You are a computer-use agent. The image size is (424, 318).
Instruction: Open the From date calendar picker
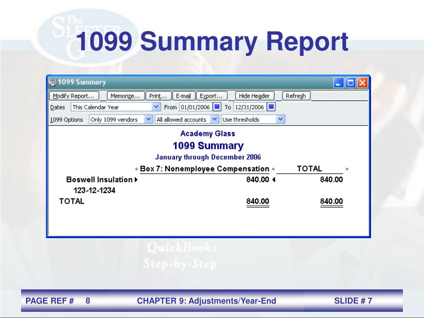(217, 107)
